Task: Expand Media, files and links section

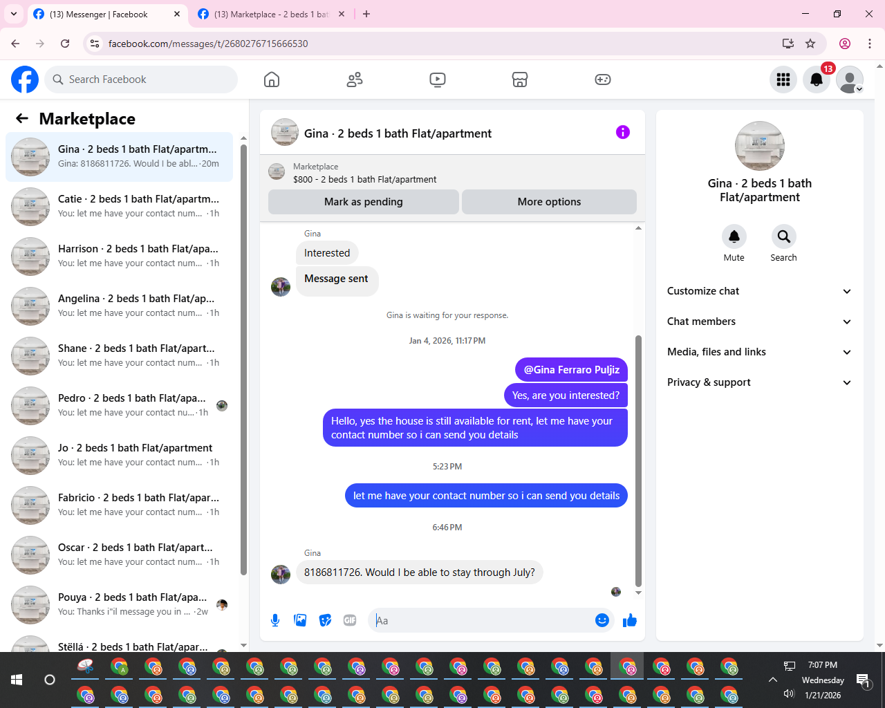Action: point(759,352)
